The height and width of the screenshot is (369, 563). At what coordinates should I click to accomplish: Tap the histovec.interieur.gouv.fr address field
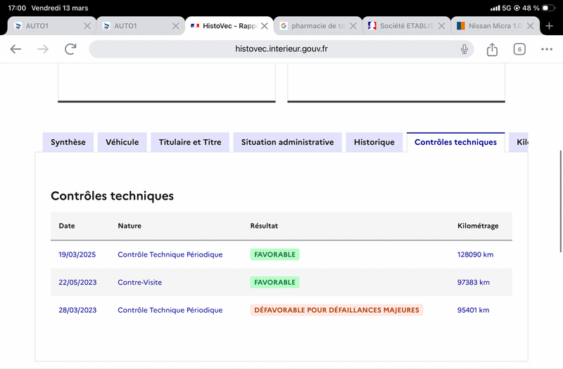click(x=281, y=49)
